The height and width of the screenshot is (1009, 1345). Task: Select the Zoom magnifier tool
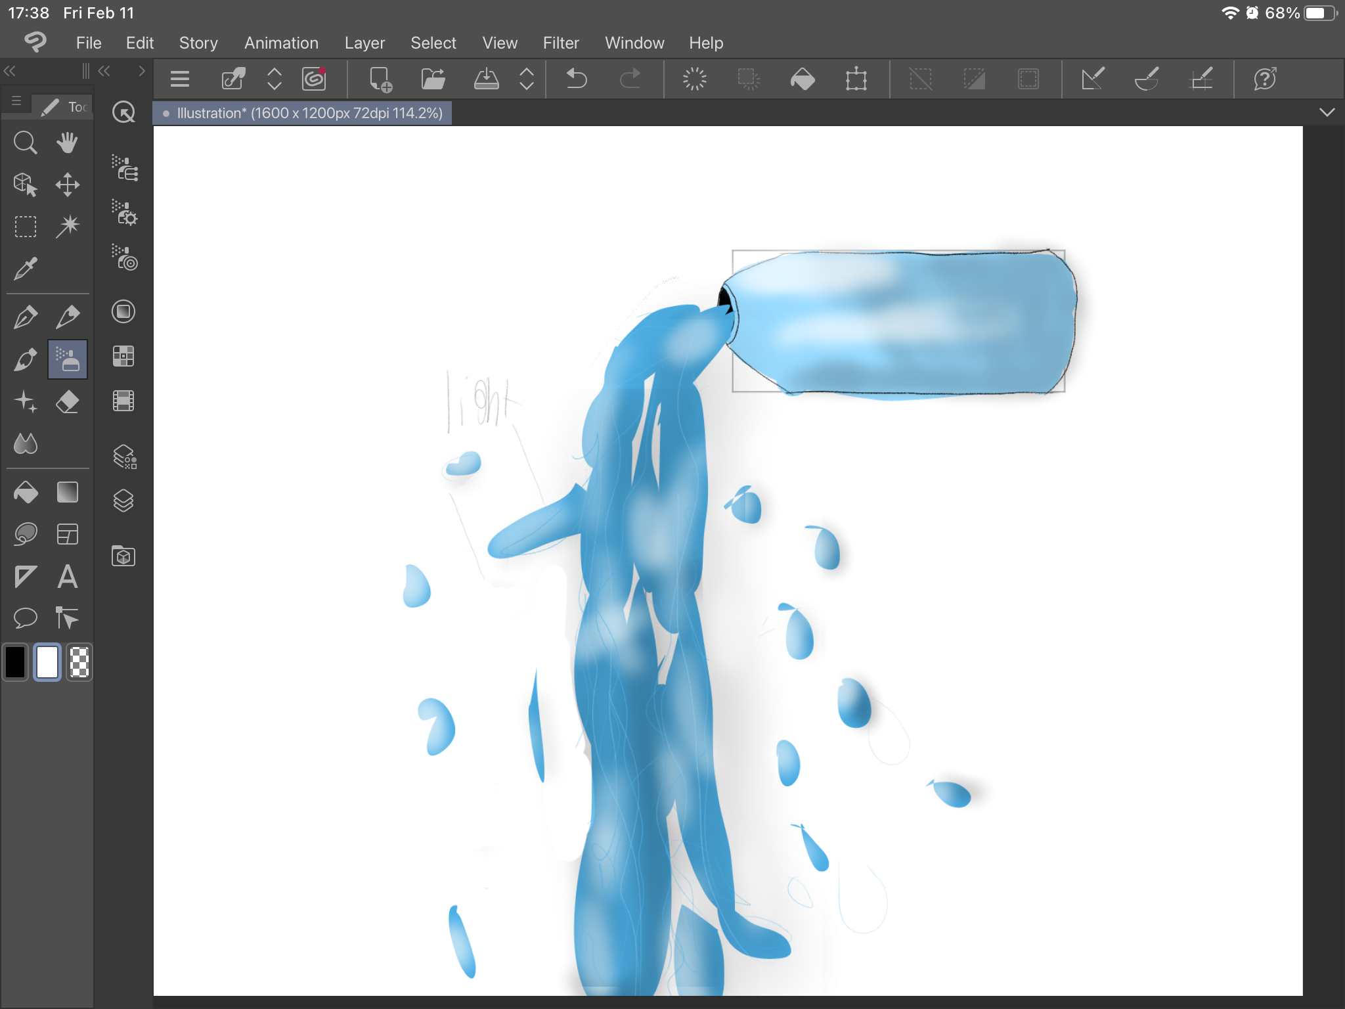click(x=25, y=143)
